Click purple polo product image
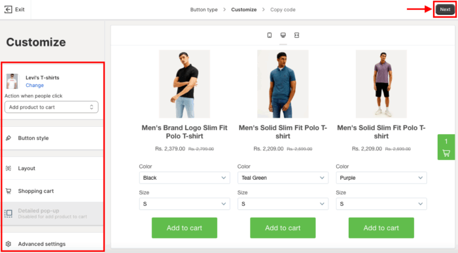This screenshot has width=458, height=253. (x=381, y=84)
